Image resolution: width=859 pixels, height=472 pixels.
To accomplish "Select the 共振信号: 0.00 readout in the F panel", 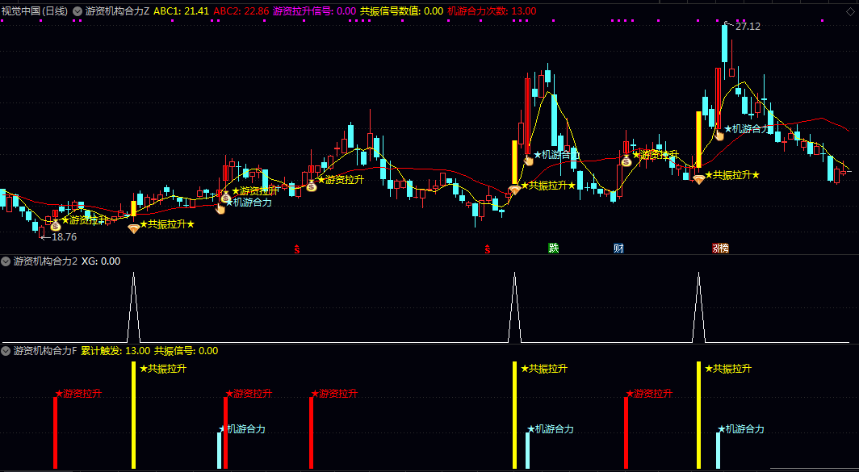I will (x=186, y=350).
